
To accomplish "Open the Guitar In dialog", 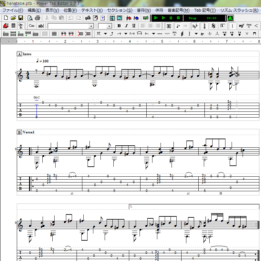I will click(21, 26).
